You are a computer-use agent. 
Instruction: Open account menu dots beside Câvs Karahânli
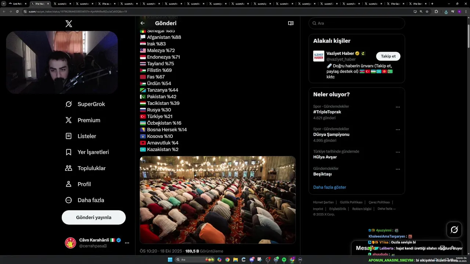pyautogui.click(x=127, y=243)
